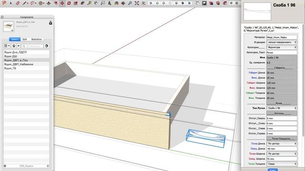
Task: Click the 'Материал' input field
Action: (x=282, y=37)
